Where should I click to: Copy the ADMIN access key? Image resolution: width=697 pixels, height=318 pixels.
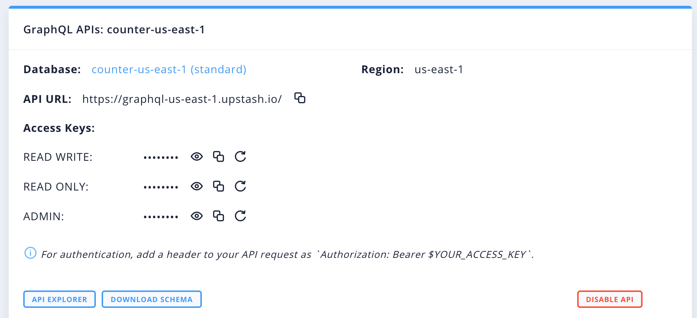pos(219,216)
